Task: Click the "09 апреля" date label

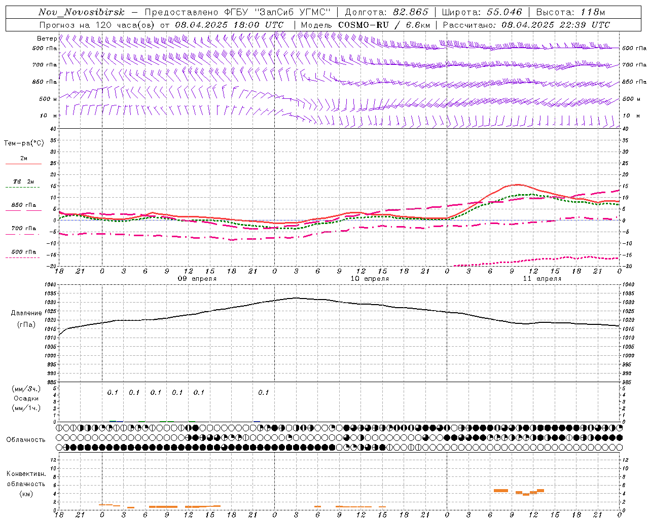Action: [x=197, y=279]
